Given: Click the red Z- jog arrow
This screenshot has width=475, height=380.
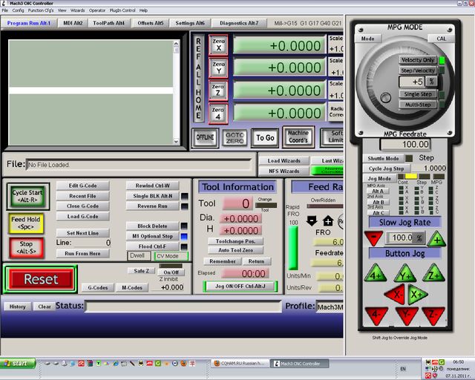Looking at the screenshot, I should coord(433,314).
